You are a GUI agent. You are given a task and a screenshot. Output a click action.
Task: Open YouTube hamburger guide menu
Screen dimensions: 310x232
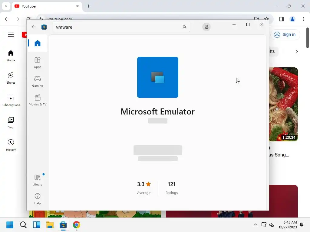click(x=11, y=34)
